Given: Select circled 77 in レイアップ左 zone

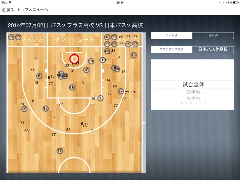Looking at the screenshot, I should [18, 37].
